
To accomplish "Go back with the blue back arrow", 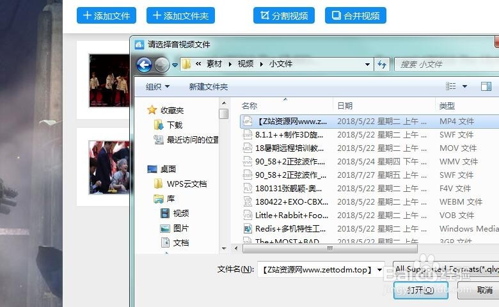I will coord(144,65).
